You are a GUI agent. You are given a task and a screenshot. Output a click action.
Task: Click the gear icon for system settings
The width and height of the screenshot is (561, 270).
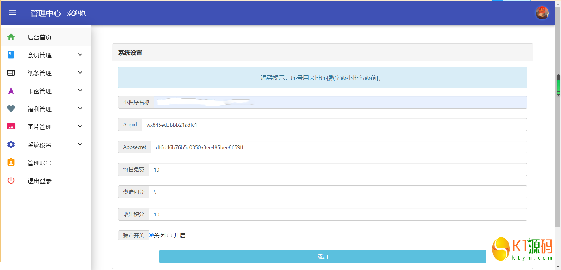pyautogui.click(x=11, y=144)
